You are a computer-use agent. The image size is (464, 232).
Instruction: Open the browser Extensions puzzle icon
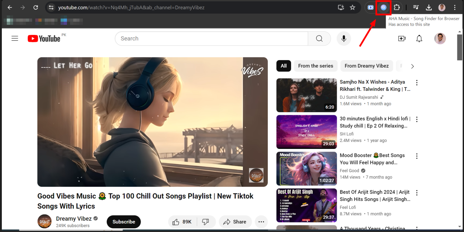(x=397, y=8)
